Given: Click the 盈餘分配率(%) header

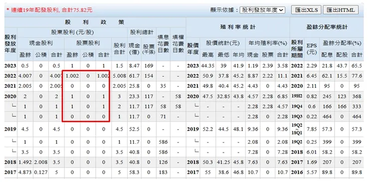Looking at the screenshot, I should pyautogui.click(x=342, y=43).
